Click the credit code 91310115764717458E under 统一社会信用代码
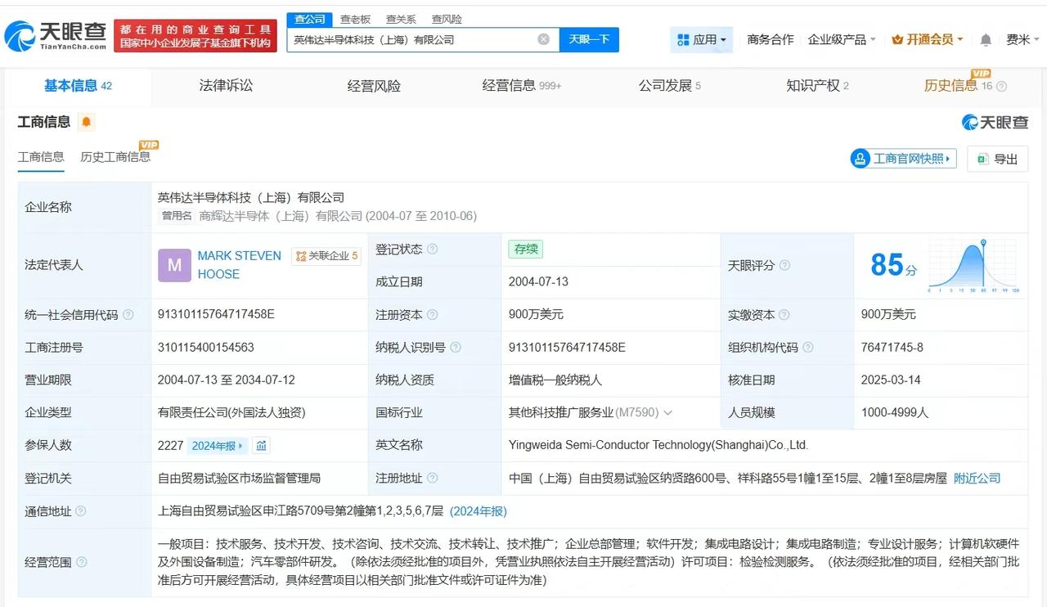Image resolution: width=1047 pixels, height=607 pixels. (x=216, y=314)
